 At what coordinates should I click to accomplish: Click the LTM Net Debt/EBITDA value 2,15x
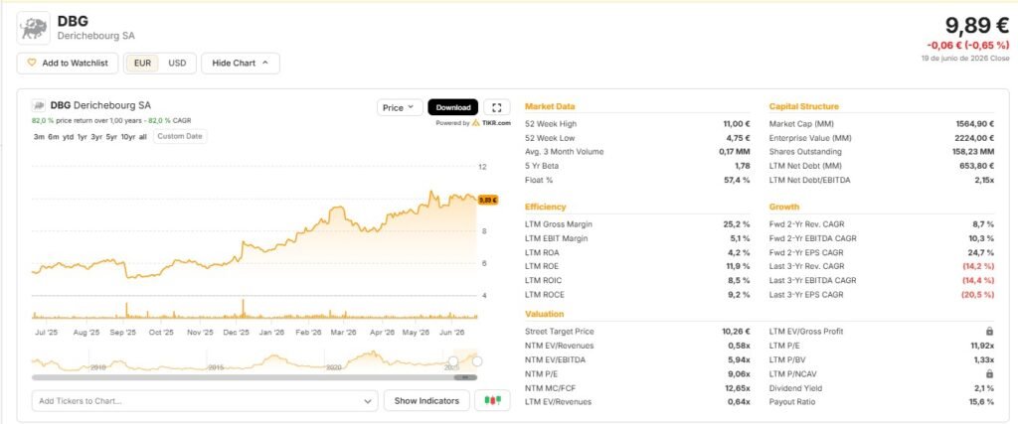[x=984, y=180]
